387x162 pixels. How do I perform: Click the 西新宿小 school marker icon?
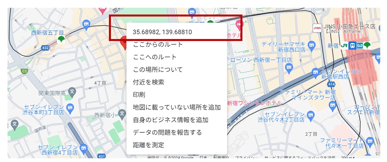122,114
